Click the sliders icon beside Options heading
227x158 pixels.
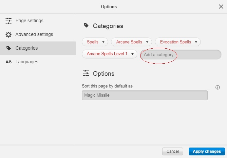(x=86, y=73)
